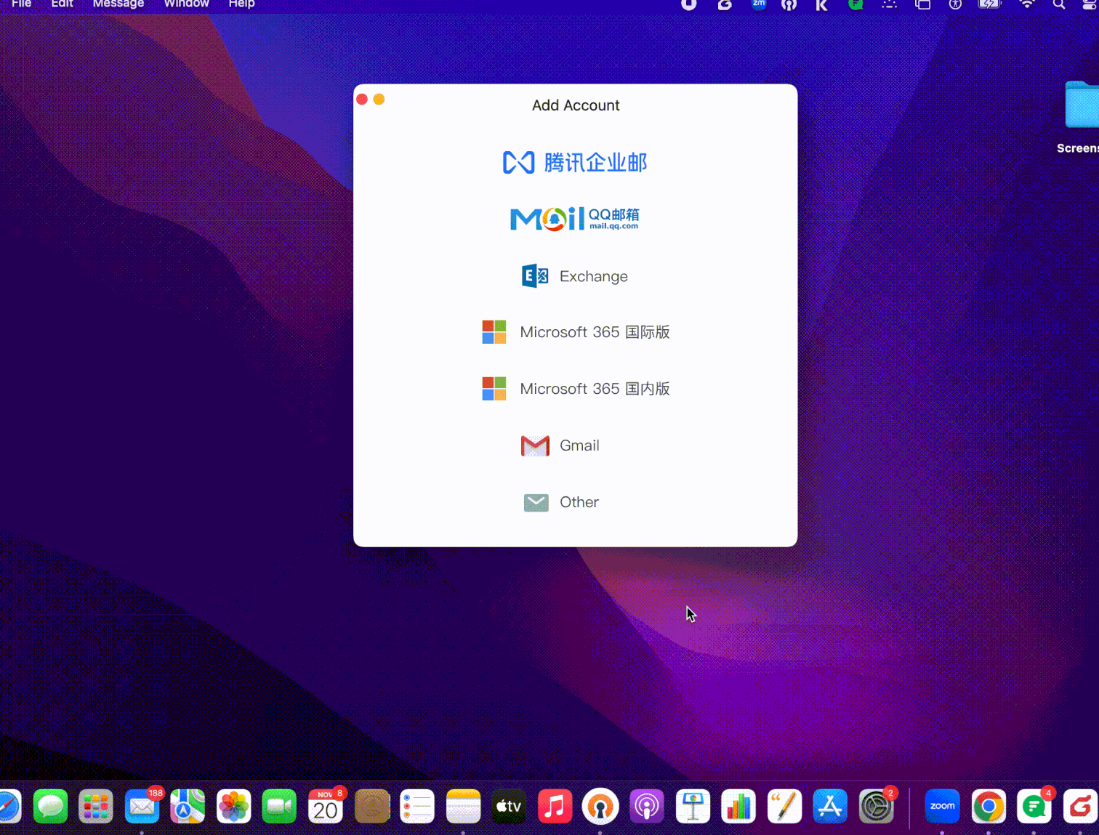1099x835 pixels.
Task: Open Mail with 188 badge in Dock
Action: [142, 807]
